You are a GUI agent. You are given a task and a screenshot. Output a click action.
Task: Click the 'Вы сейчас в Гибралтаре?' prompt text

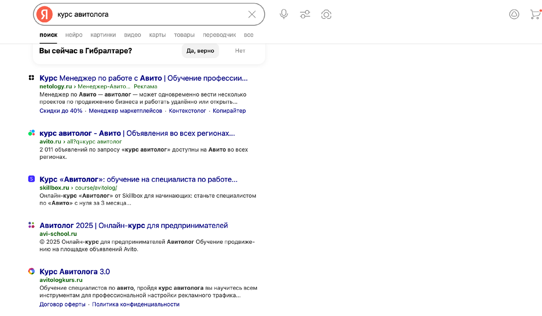(x=85, y=51)
